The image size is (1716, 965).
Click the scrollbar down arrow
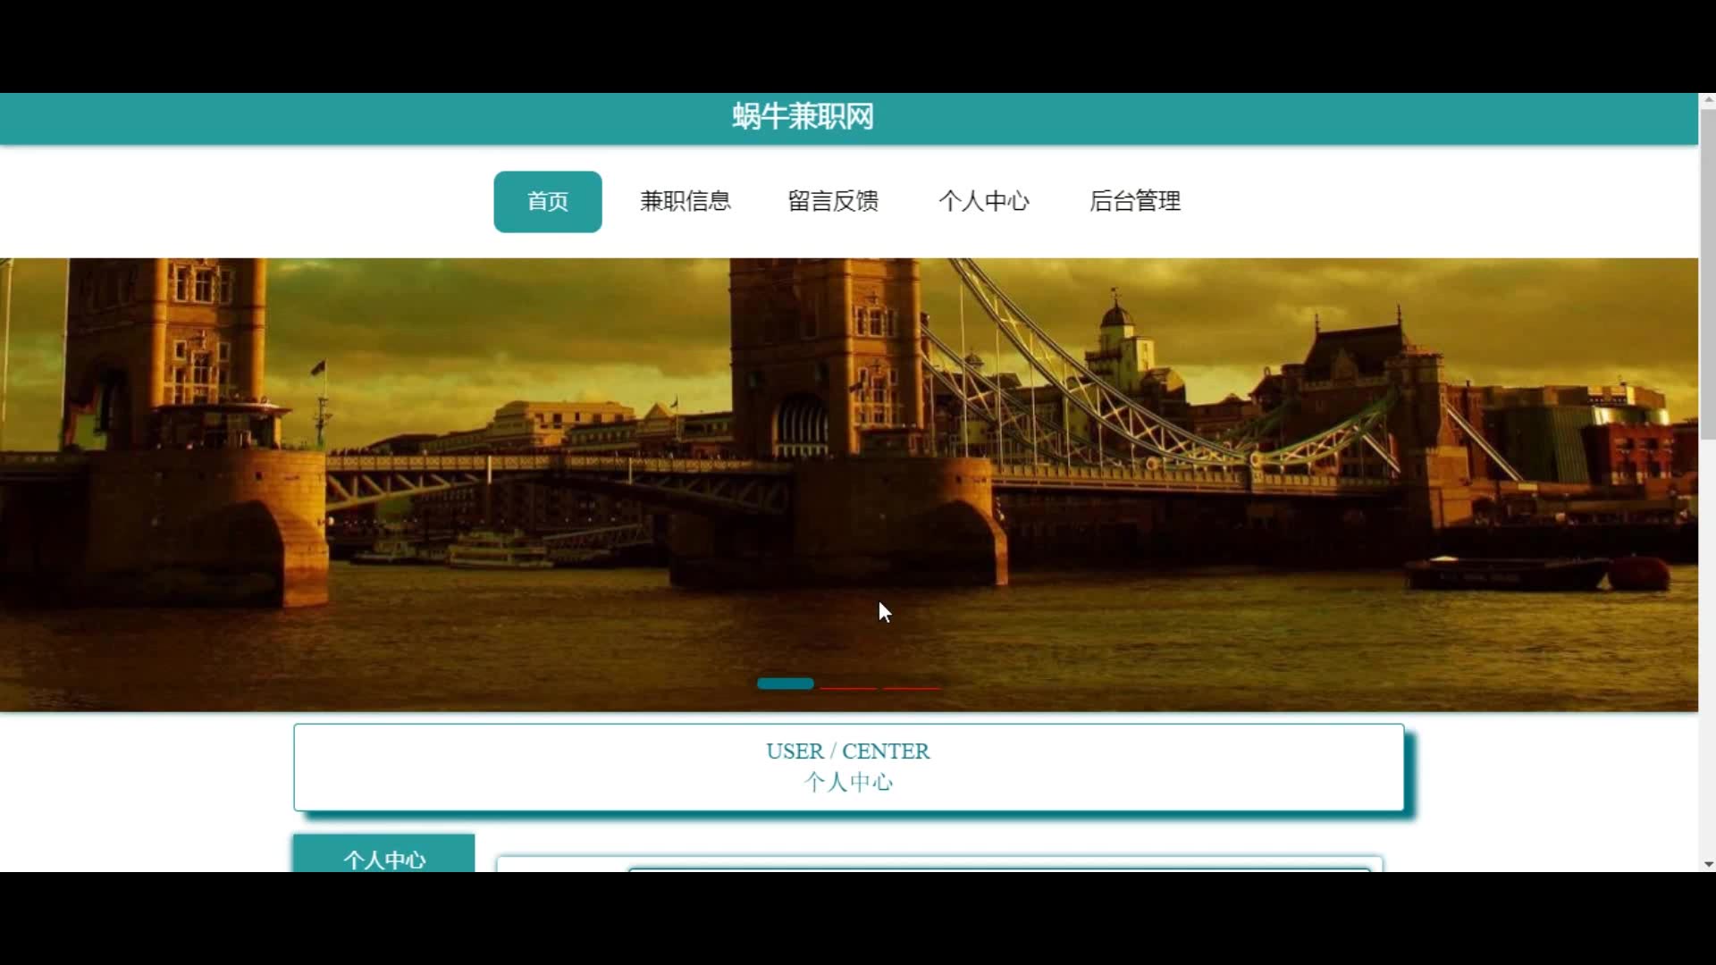(1708, 864)
